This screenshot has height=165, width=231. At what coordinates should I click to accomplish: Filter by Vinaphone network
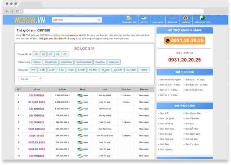[51, 62]
